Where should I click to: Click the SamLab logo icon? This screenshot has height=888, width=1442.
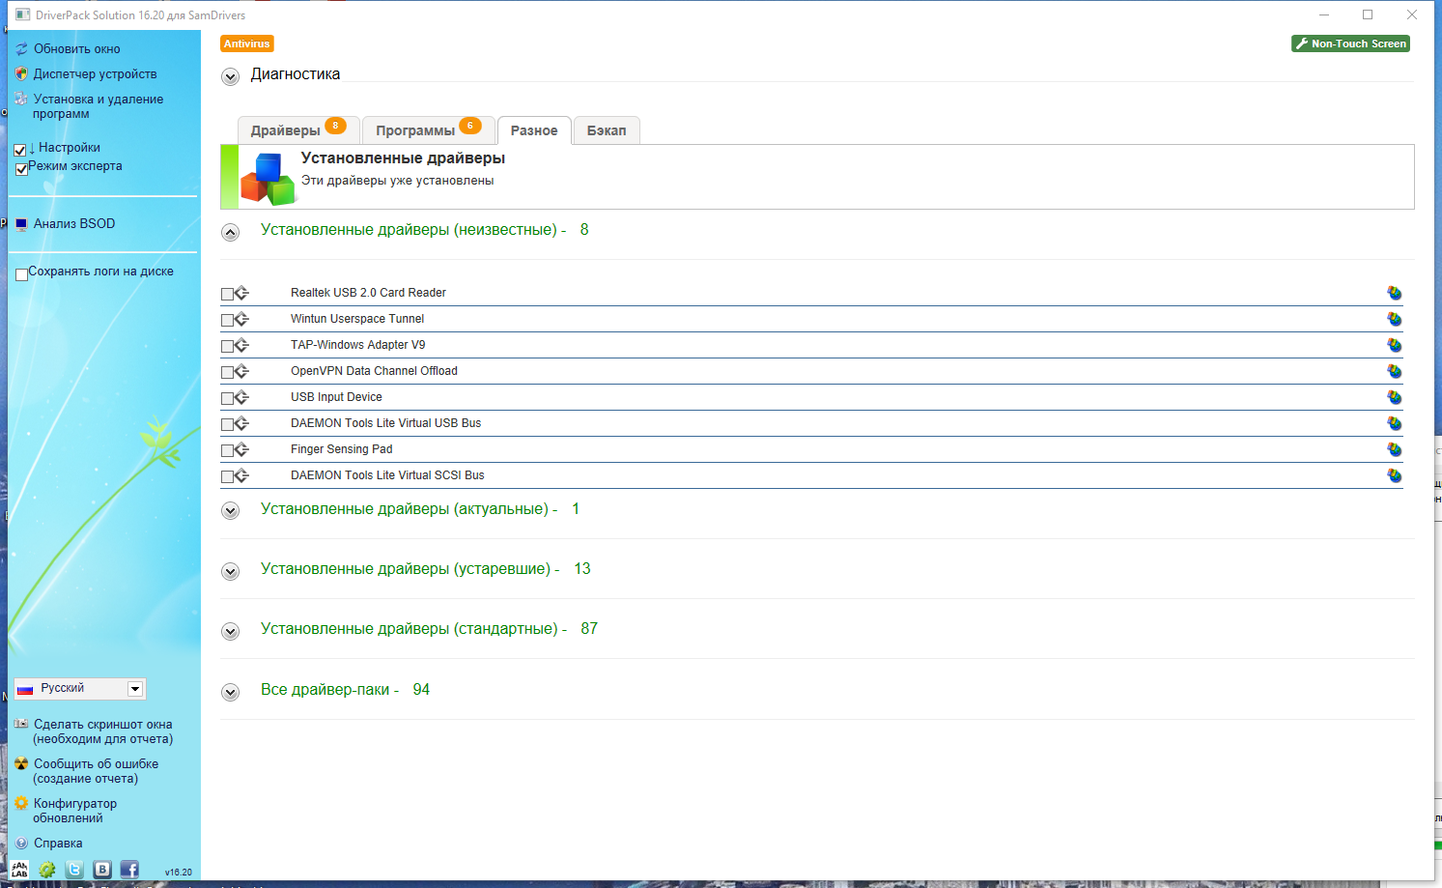19,870
